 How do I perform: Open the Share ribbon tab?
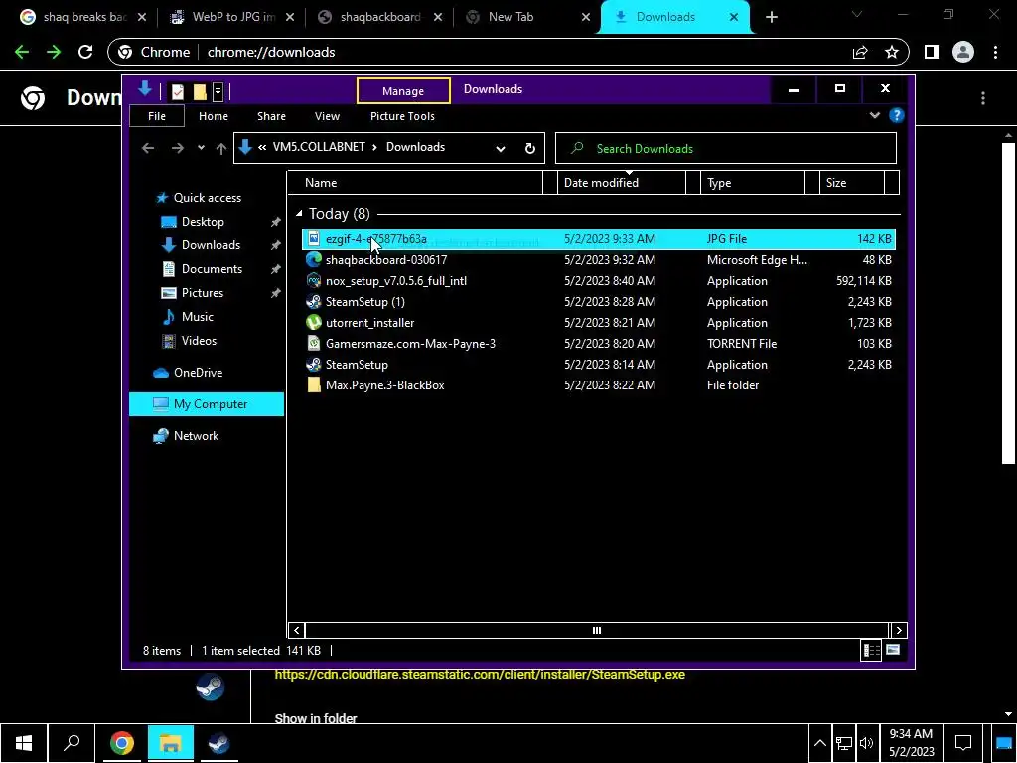coord(271,116)
